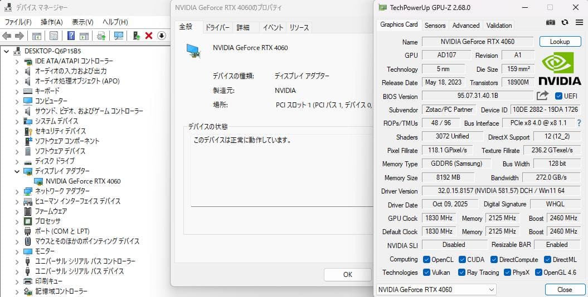Screen dimensions: 588x297
Task: Click the mouse icon beside マウスとそのほかのポインティング デバイス
Action: (28, 241)
